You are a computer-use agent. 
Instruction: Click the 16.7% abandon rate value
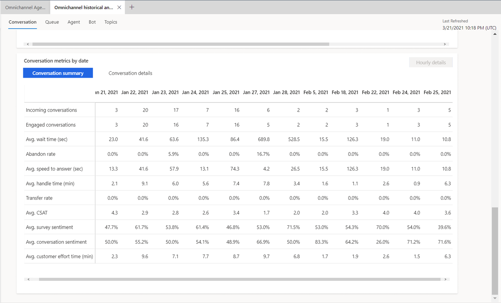pyautogui.click(x=263, y=154)
